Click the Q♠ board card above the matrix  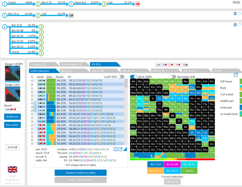[186, 65]
